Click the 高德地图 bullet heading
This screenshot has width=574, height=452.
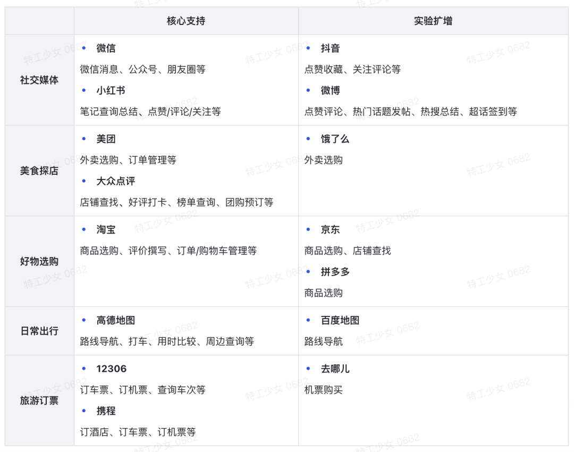click(x=116, y=320)
